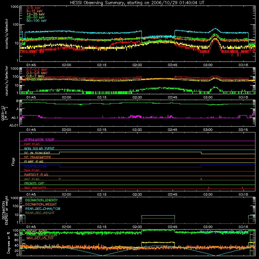Click the 0.3-0.8 MeV legend label
This screenshot has width=259, height=259.
37,73
